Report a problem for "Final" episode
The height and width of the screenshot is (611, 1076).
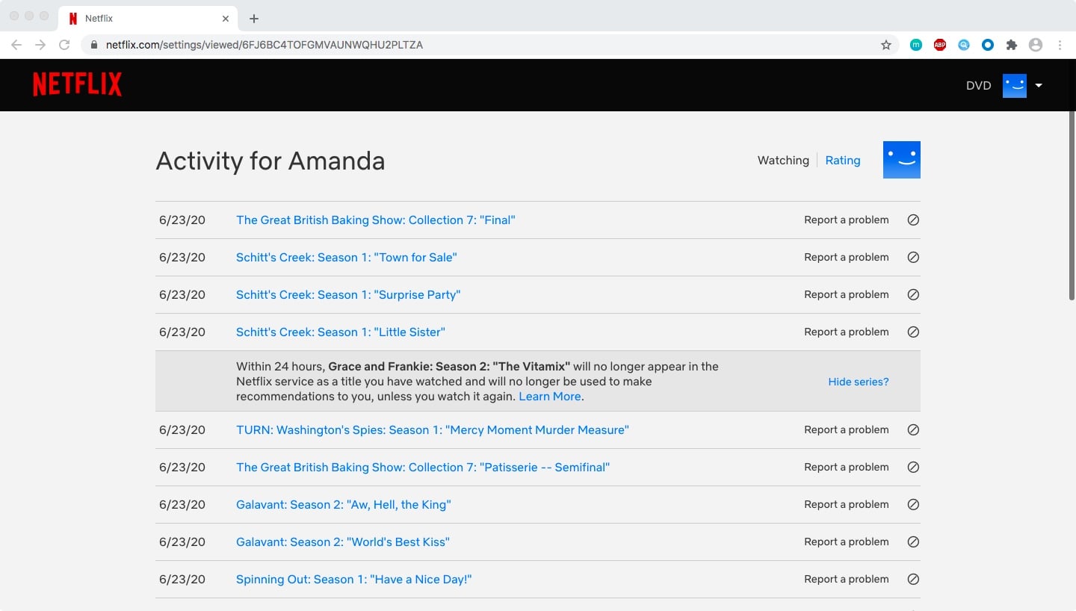coord(847,220)
